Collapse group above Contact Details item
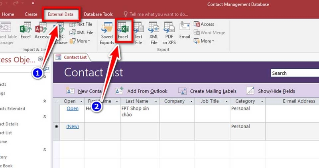This screenshot has height=168, width=319. click(x=45, y=116)
